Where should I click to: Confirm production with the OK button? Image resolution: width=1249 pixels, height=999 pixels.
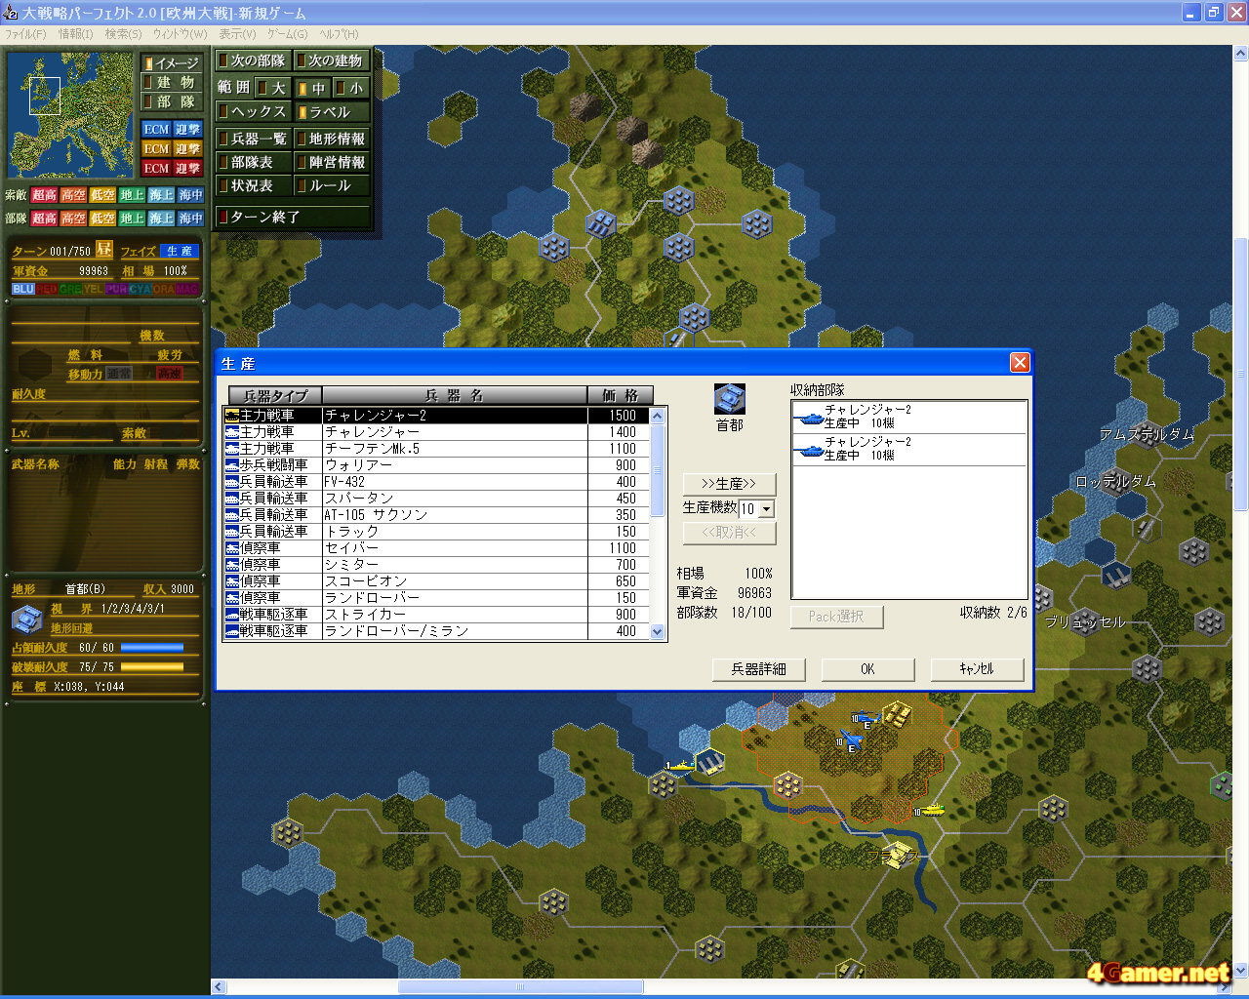click(x=867, y=669)
